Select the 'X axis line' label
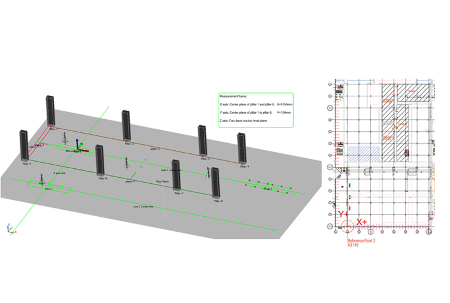The height and width of the screenshot is (303, 450). [x=58, y=172]
